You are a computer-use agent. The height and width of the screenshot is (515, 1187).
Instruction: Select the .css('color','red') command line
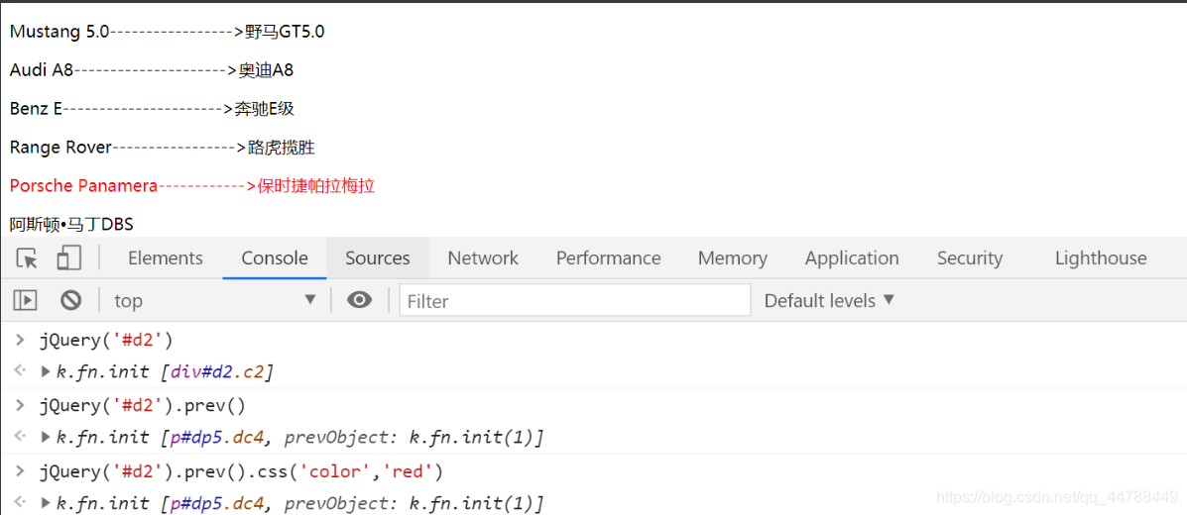[x=242, y=471]
